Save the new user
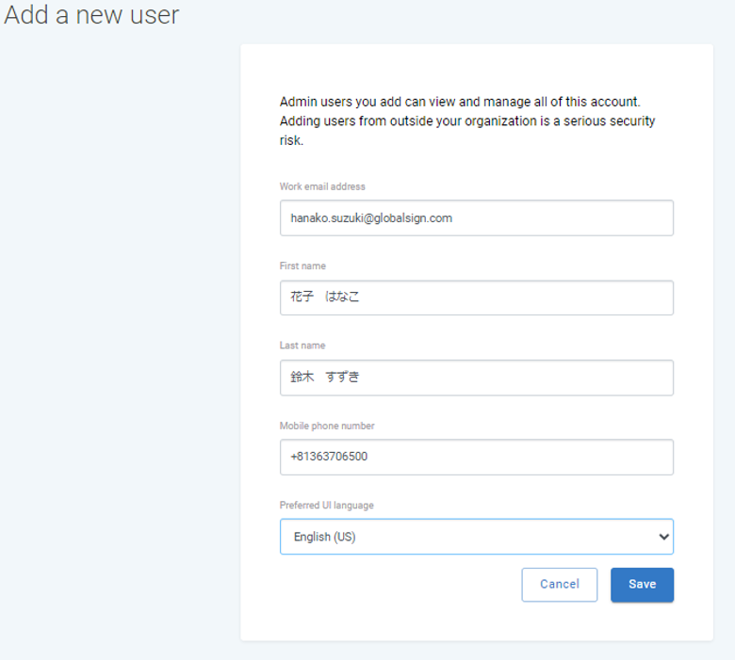The height and width of the screenshot is (660, 735). point(642,585)
